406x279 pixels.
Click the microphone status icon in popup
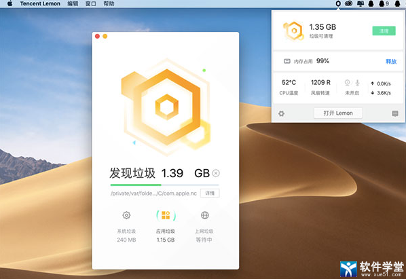coord(357,83)
